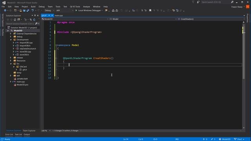Collapse the CreatShaders function code block
The width and height of the screenshot is (251, 141).
coord(56,58)
